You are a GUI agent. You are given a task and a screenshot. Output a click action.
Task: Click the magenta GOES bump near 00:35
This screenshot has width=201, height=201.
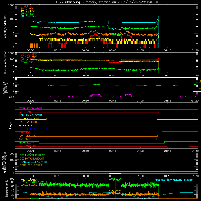[x=95, y=95]
